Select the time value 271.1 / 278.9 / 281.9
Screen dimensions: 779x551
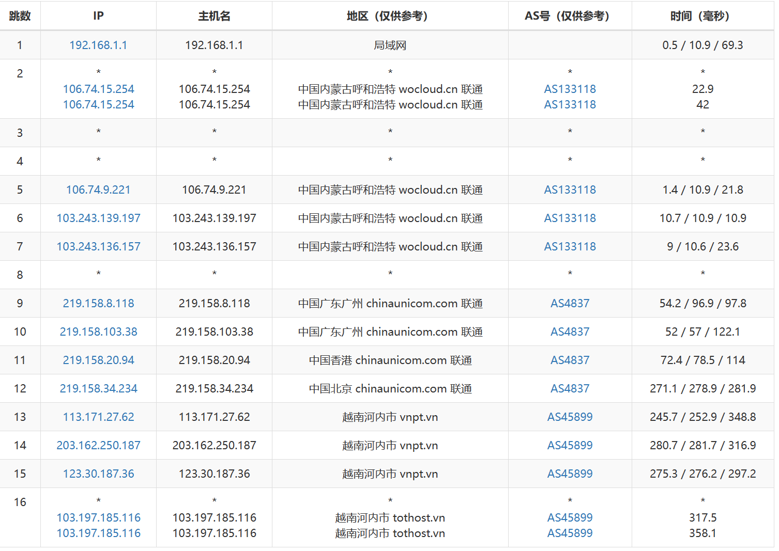point(702,389)
